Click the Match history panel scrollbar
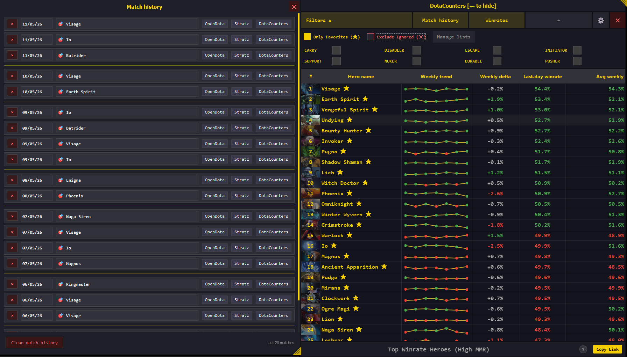This screenshot has height=357, width=627. [x=299, y=157]
